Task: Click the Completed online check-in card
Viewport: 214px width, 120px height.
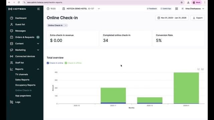Action: (x=126, y=38)
